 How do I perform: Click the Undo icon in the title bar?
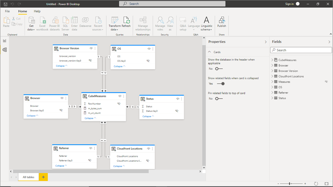12,4
